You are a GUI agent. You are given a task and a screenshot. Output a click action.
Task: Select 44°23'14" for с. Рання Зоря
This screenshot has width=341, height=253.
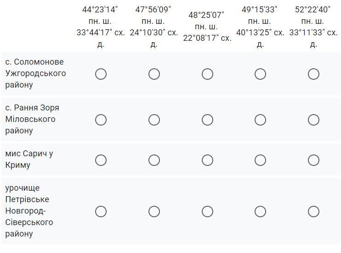click(x=101, y=120)
